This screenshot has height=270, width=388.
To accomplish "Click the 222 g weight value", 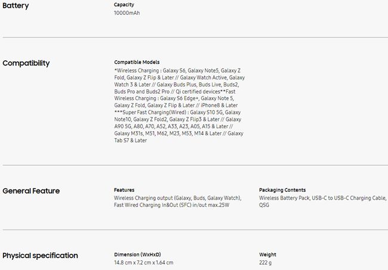I will pyautogui.click(x=266, y=262).
